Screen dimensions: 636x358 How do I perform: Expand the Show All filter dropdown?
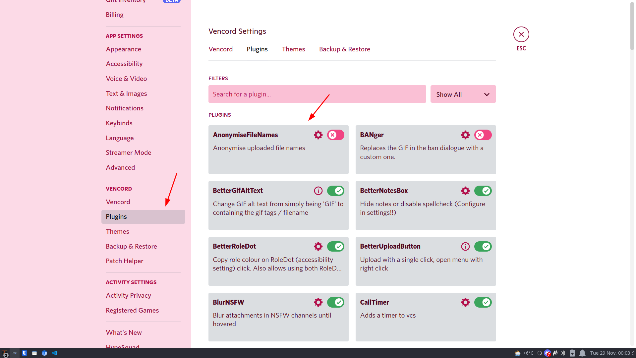pos(463,94)
